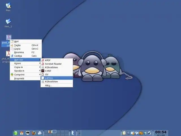
Task: Open the green K menu launcher in panel
Action: (16, 133)
